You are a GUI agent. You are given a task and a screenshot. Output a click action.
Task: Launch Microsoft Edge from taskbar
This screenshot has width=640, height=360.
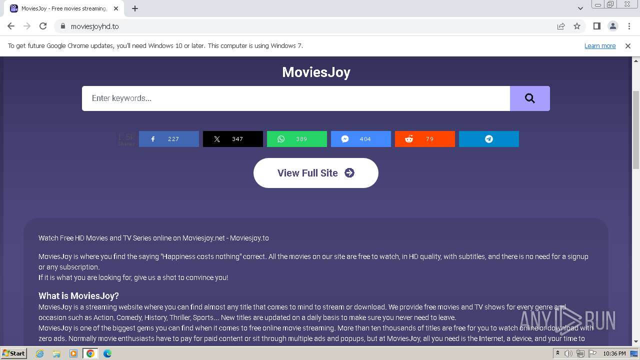107,353
